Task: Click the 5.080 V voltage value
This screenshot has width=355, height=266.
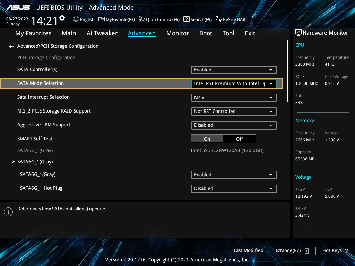Action: [332, 196]
